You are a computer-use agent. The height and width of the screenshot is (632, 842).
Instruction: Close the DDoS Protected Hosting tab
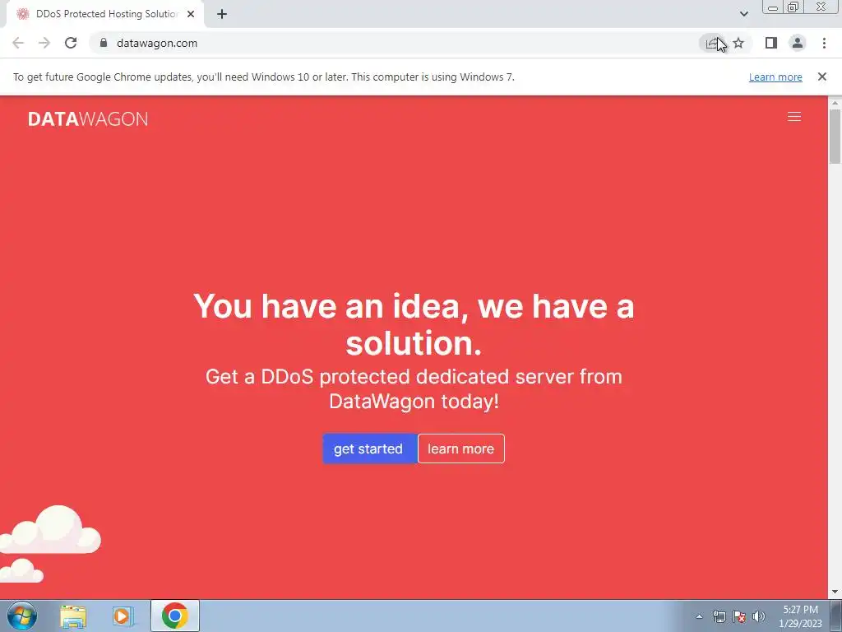pyautogui.click(x=191, y=14)
